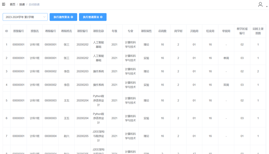Click 单周 in row 2

point(226,58)
